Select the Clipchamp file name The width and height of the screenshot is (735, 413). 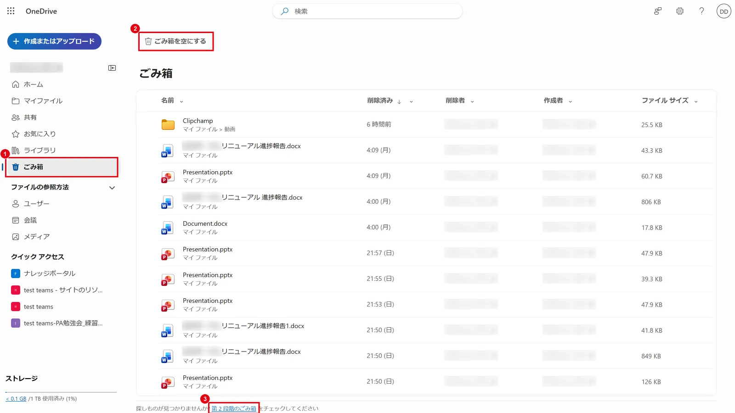coord(198,121)
